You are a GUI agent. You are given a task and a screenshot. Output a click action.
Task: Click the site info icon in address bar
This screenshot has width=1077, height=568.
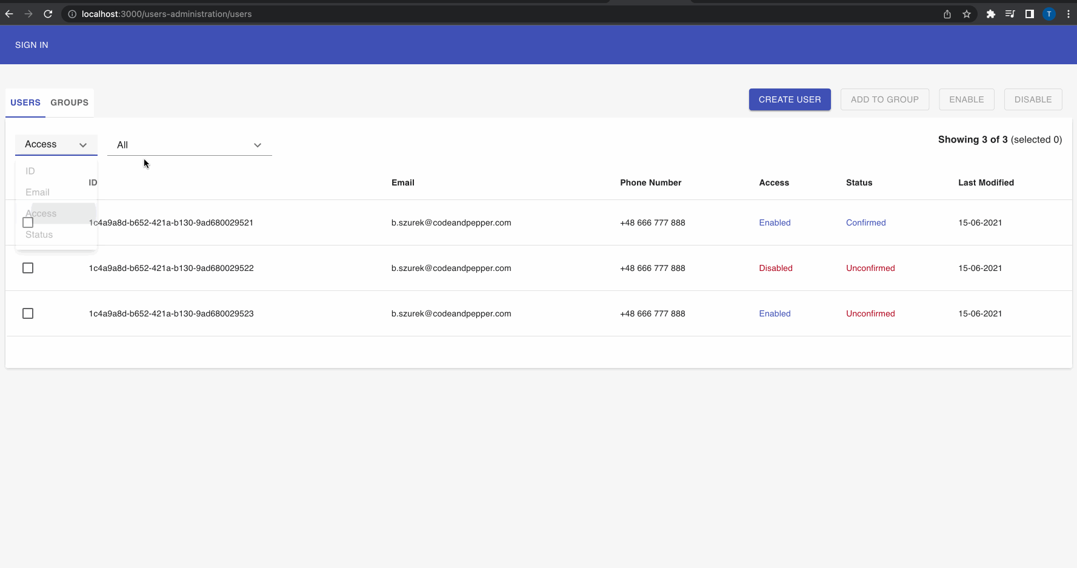click(x=72, y=14)
